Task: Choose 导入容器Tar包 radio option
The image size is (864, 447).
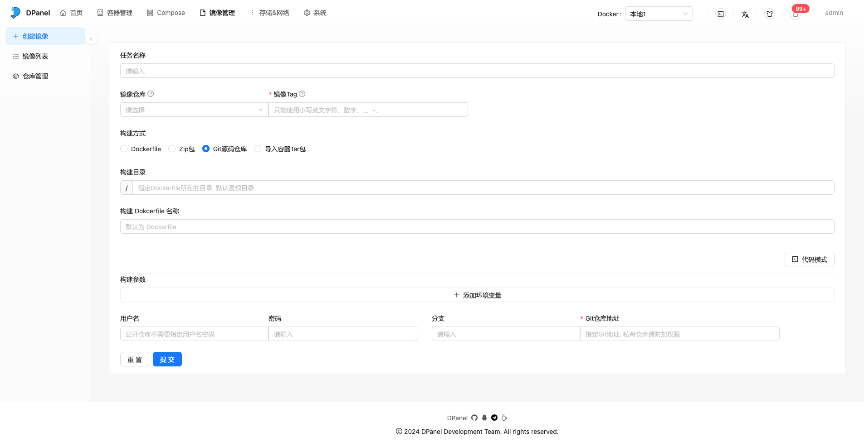Action: pos(258,149)
